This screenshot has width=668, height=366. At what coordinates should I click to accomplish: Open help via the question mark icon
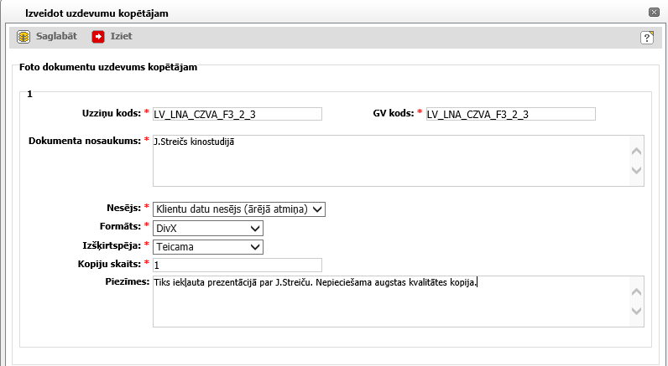click(x=647, y=38)
